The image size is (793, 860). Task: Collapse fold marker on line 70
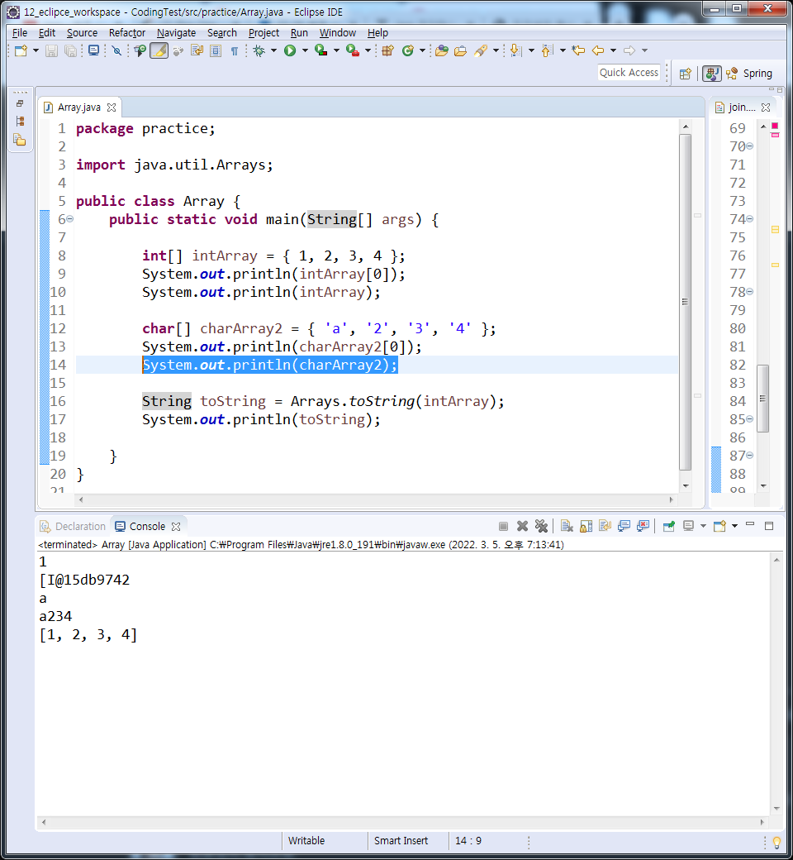click(x=749, y=146)
